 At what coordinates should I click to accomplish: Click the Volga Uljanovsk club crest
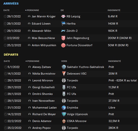pos(64,114)
